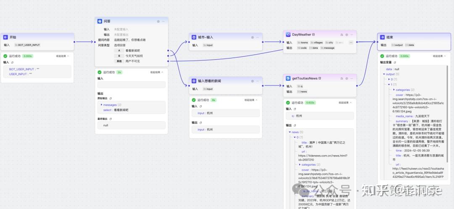Expand item 0 under output in 结束 result
This screenshot has height=209, width=454.
pos(389,79)
